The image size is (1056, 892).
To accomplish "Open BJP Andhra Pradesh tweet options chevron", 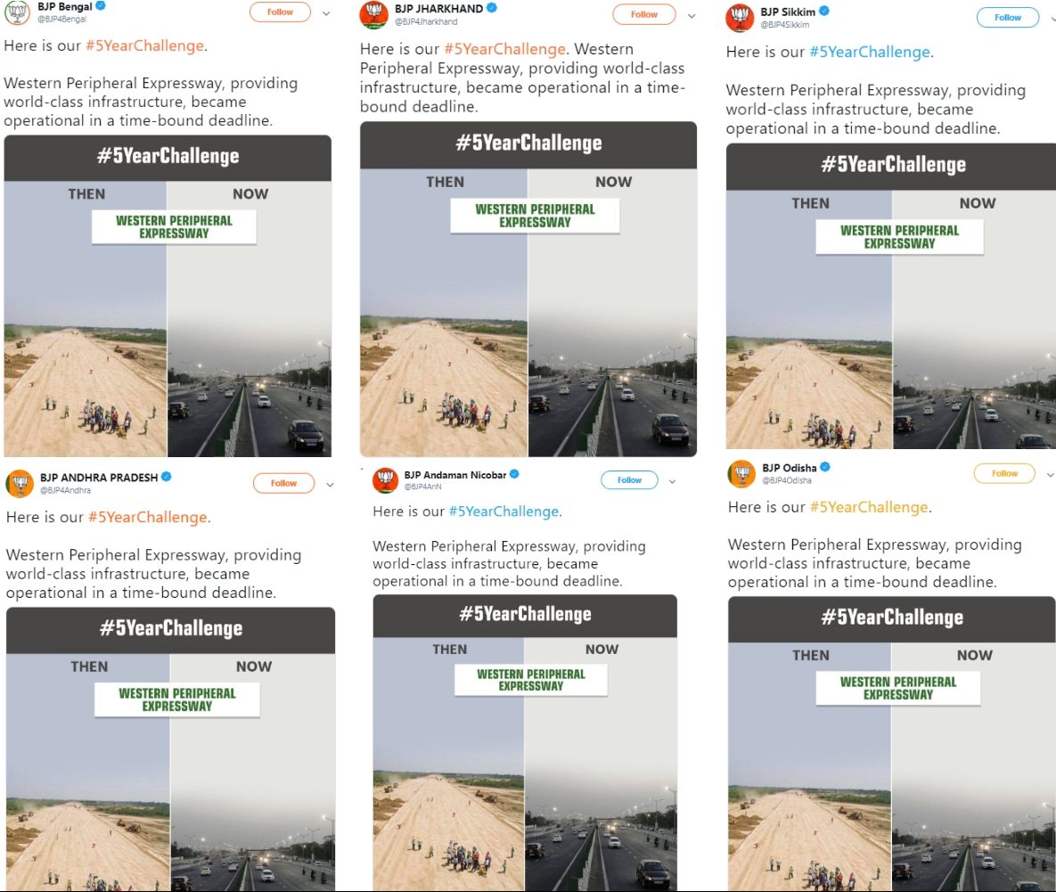I will click(x=330, y=484).
